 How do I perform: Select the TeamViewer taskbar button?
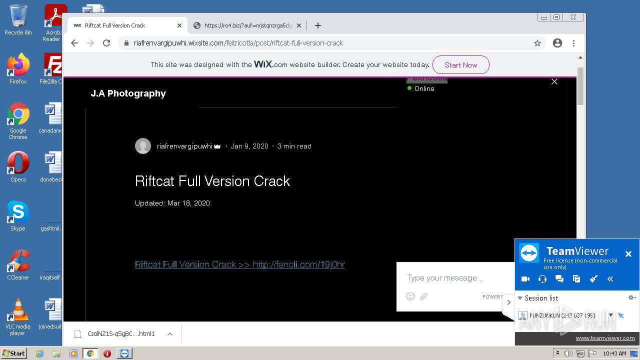[124, 353]
